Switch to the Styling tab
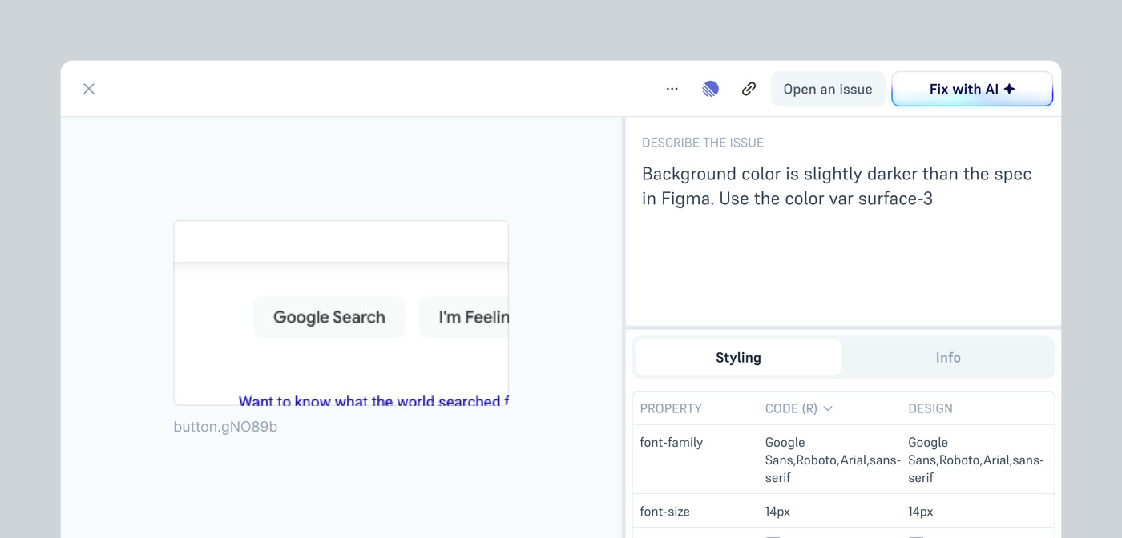 (738, 358)
